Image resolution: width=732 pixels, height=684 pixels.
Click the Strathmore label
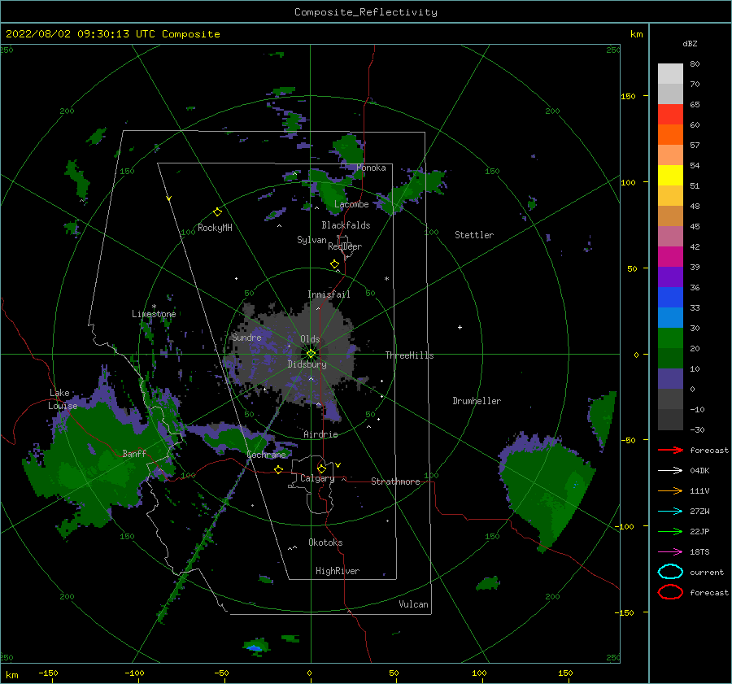[395, 481]
